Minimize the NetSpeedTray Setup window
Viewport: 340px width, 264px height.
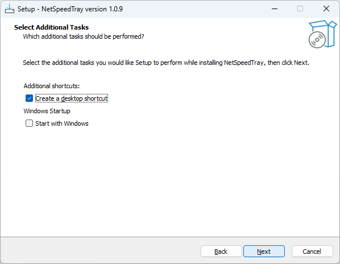pyautogui.click(x=275, y=9)
